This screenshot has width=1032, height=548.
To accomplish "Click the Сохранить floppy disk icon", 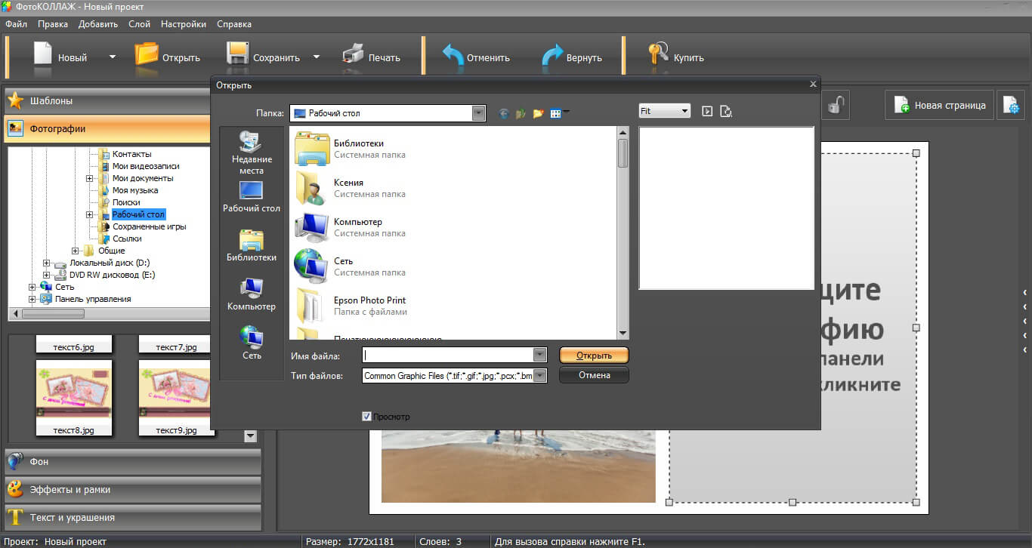I will coord(237,54).
